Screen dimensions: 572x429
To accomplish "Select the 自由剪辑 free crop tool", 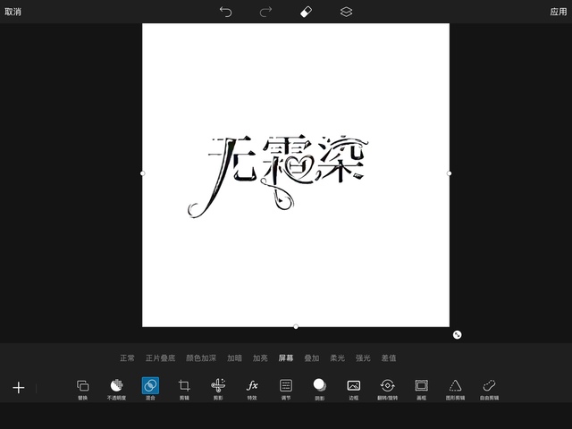I will (x=489, y=387).
